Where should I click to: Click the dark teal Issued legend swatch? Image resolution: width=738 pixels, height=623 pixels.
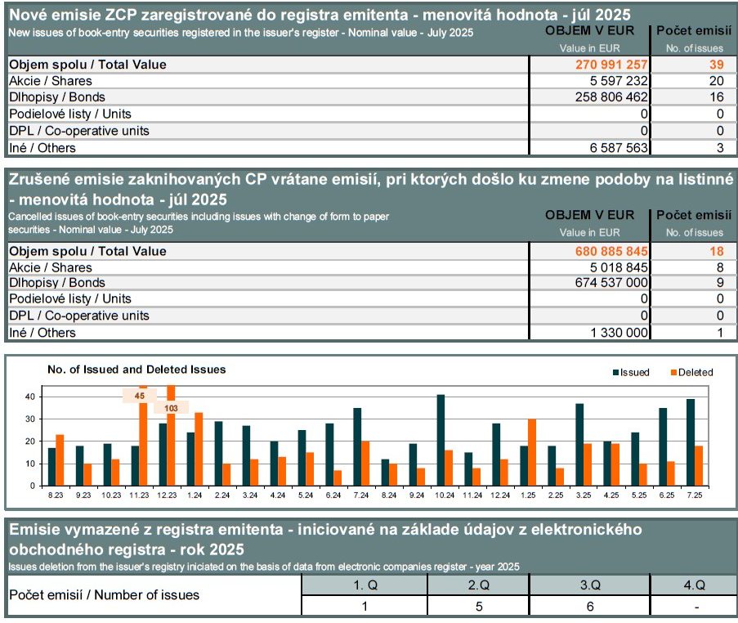coord(615,373)
